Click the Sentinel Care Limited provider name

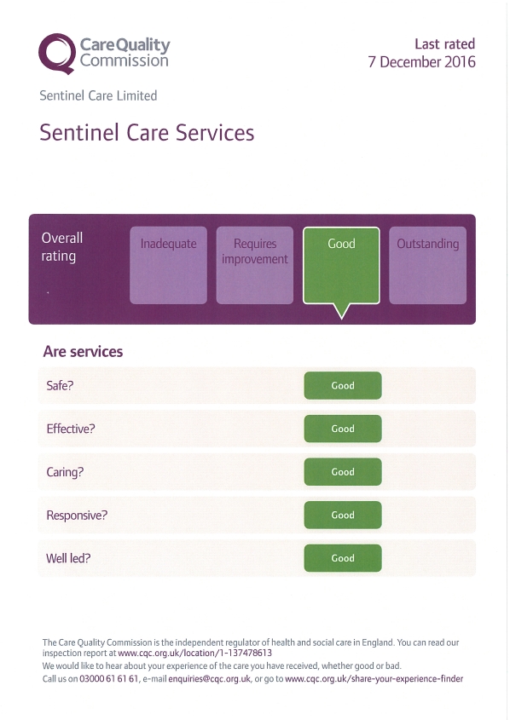[98, 95]
